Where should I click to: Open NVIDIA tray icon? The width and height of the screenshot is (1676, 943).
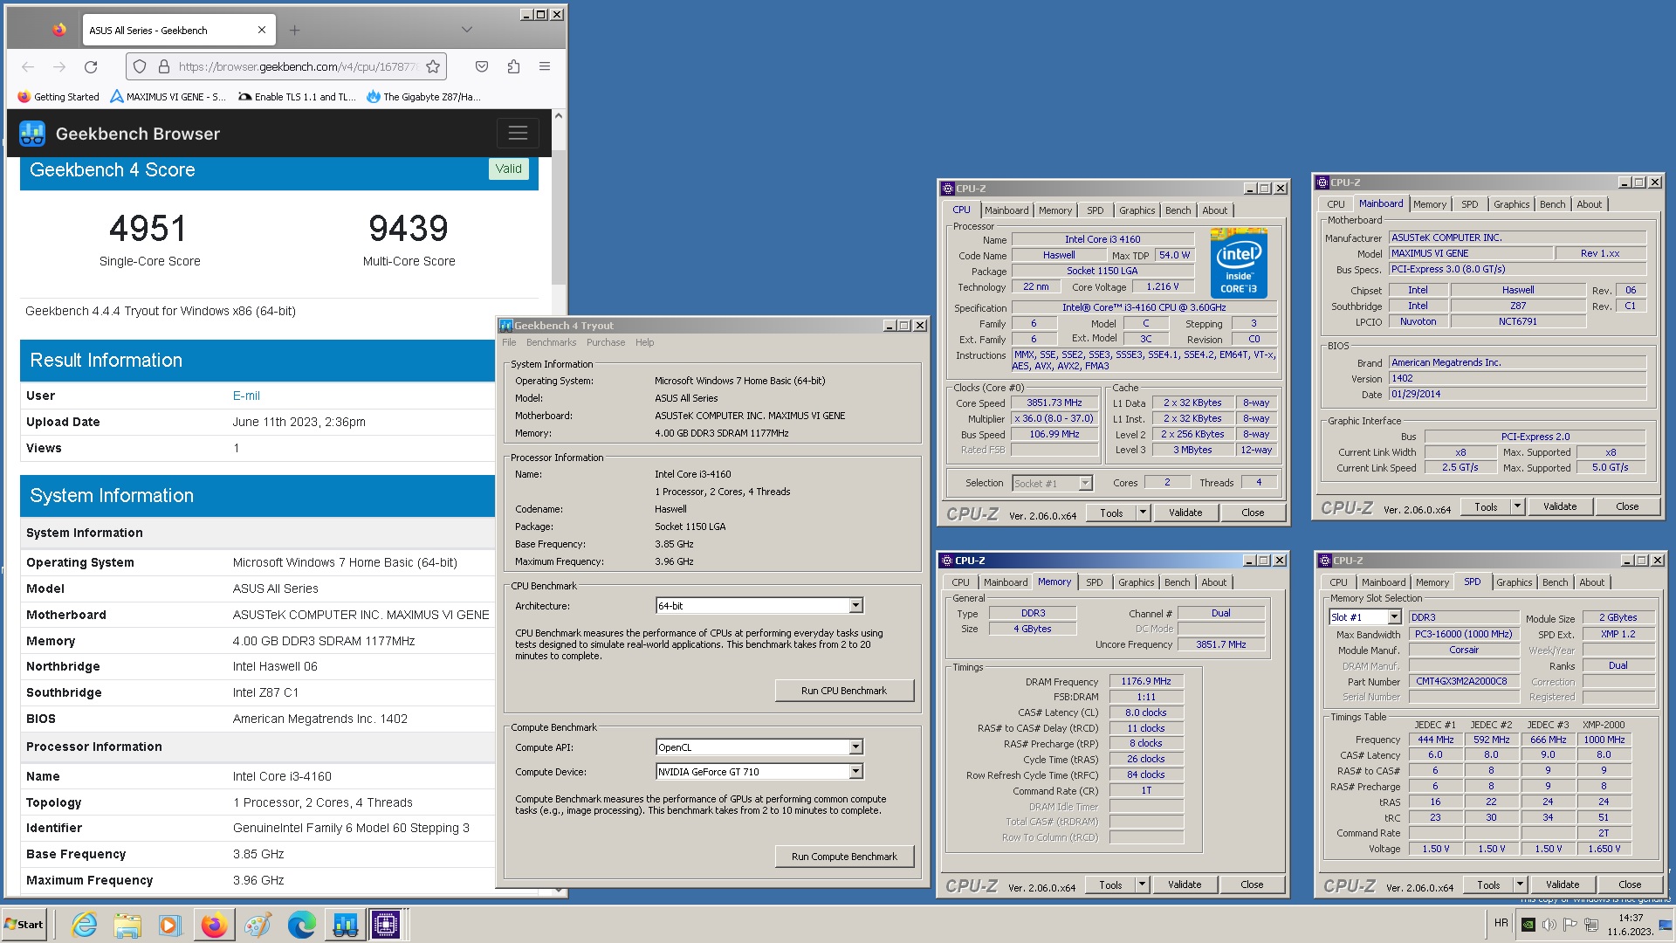pos(1528,925)
